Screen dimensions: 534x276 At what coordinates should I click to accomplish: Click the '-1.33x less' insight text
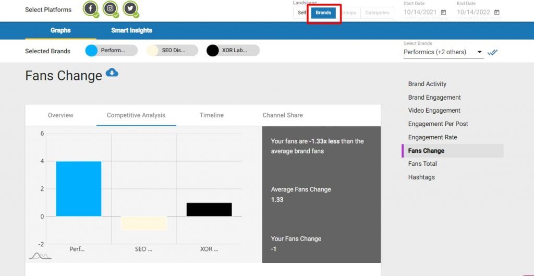pyautogui.click(x=324, y=141)
